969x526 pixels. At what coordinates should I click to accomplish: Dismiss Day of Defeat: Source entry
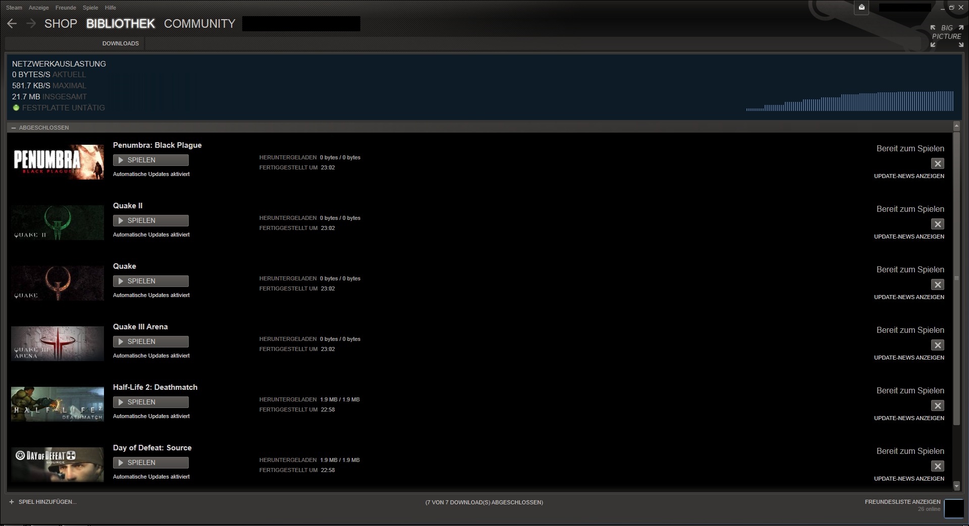tap(938, 466)
